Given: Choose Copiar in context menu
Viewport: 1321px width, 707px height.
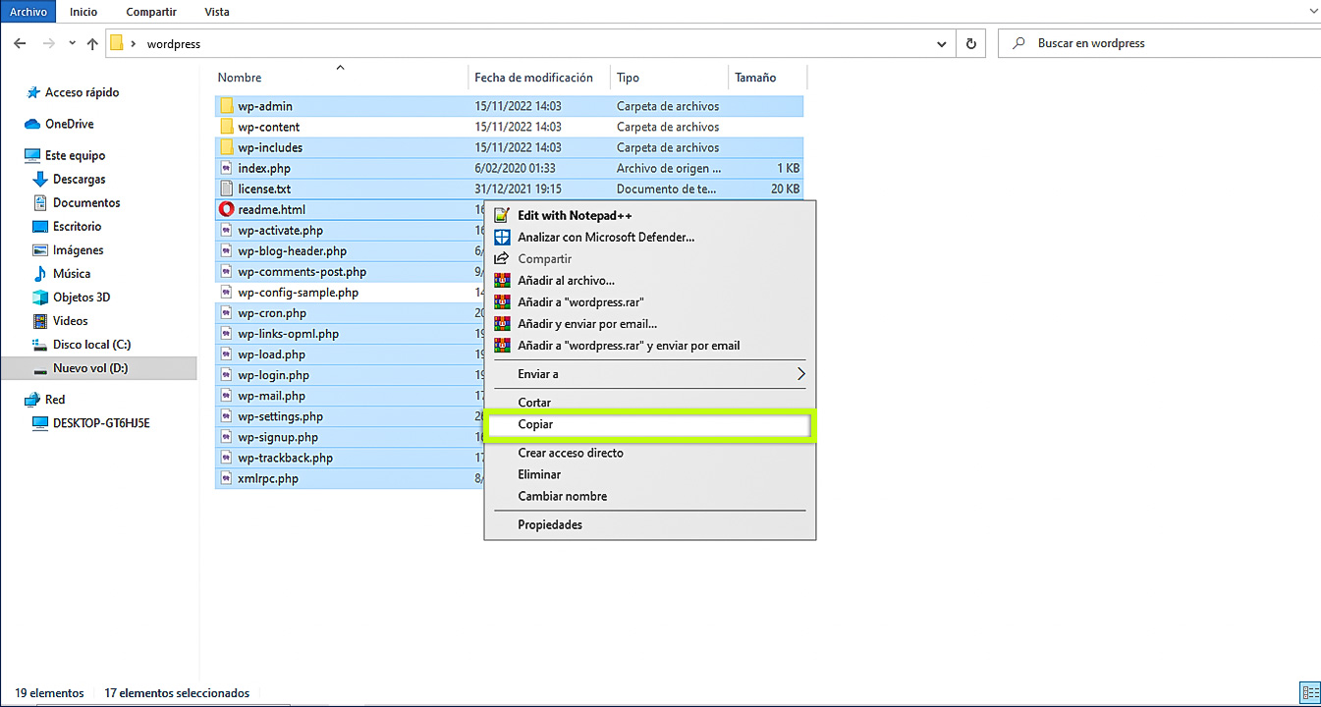Looking at the screenshot, I should tap(649, 424).
